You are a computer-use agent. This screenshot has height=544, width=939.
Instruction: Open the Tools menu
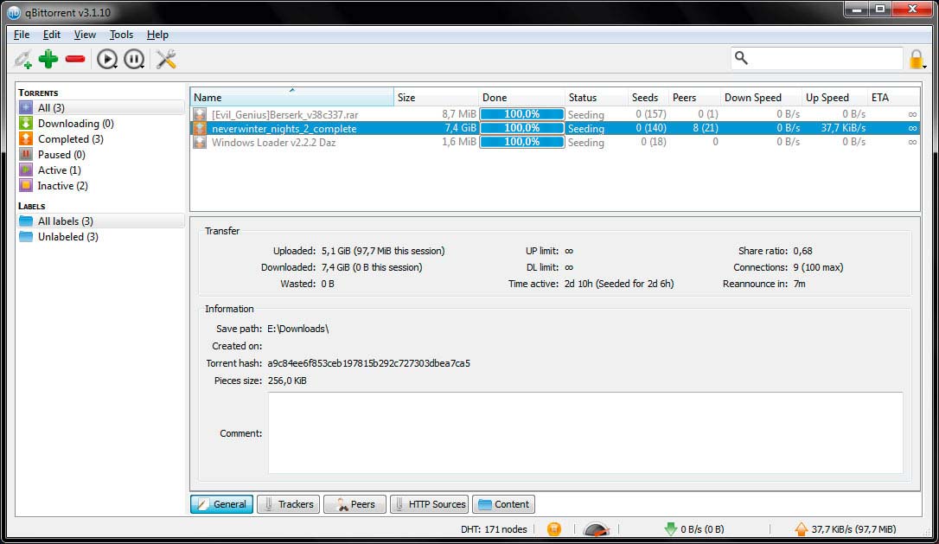tap(121, 35)
